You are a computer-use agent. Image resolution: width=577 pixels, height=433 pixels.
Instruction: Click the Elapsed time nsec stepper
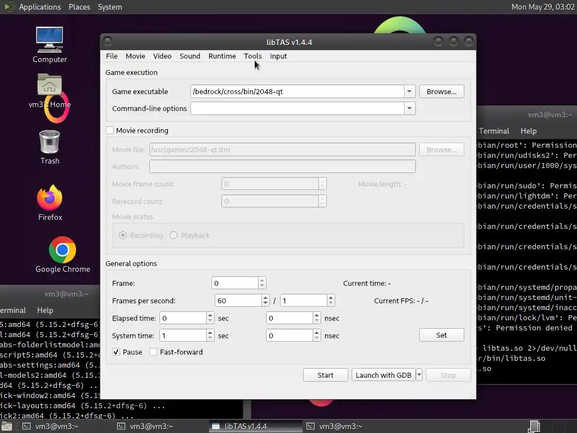317,318
